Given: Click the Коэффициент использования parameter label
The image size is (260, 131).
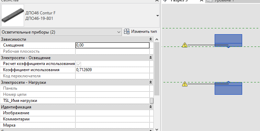Looking at the screenshot, I should 31,70.
